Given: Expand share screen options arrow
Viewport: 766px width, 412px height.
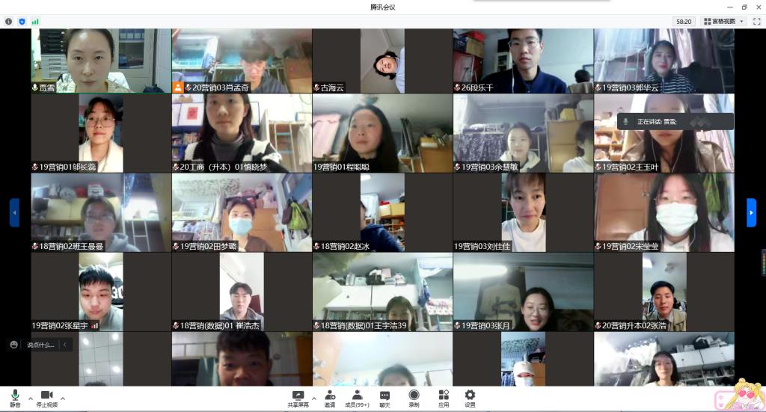Looking at the screenshot, I should (x=313, y=398).
